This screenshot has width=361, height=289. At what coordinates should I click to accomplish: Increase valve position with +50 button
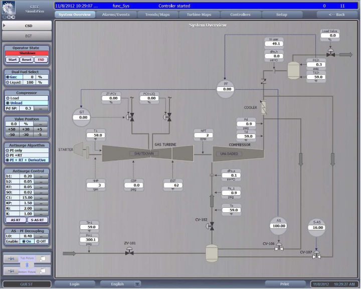(x=11, y=129)
